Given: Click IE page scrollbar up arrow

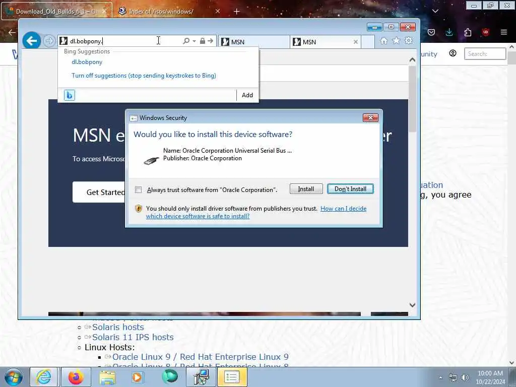Looking at the screenshot, I should pyautogui.click(x=412, y=60).
